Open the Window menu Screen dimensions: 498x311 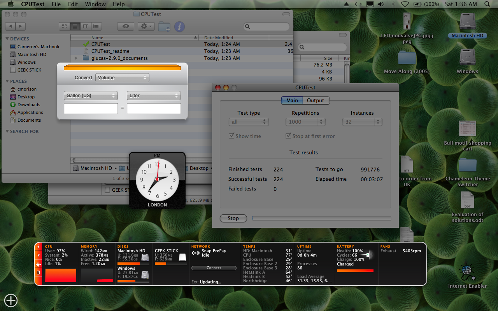[95, 4]
